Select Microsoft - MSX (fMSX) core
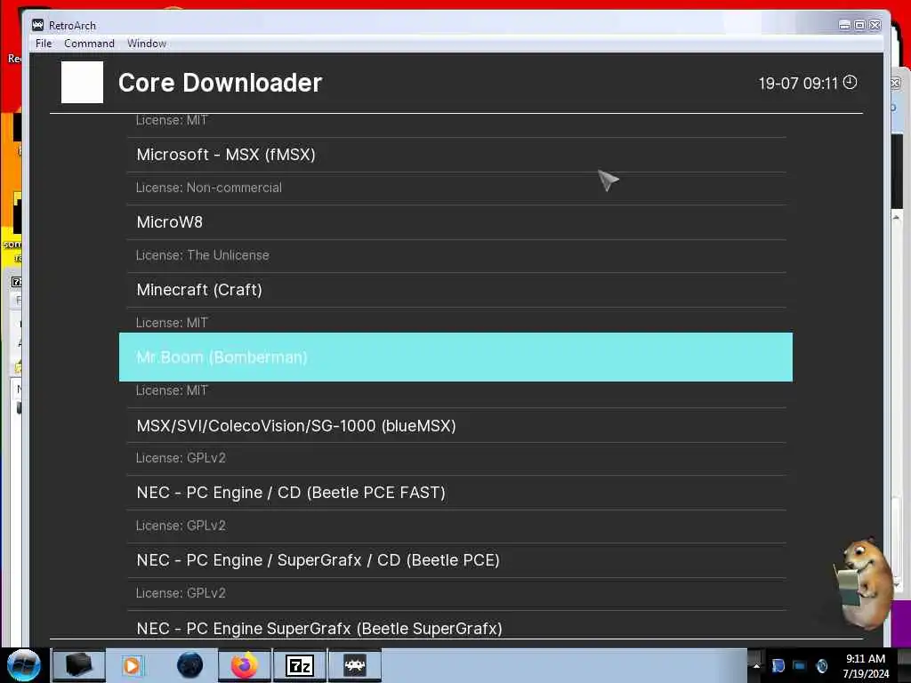Screen dimensions: 911x683 pyautogui.click(x=456, y=155)
